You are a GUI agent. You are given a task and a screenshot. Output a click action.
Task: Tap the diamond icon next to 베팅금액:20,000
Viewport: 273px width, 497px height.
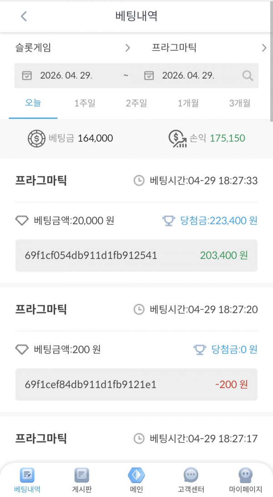click(x=21, y=220)
